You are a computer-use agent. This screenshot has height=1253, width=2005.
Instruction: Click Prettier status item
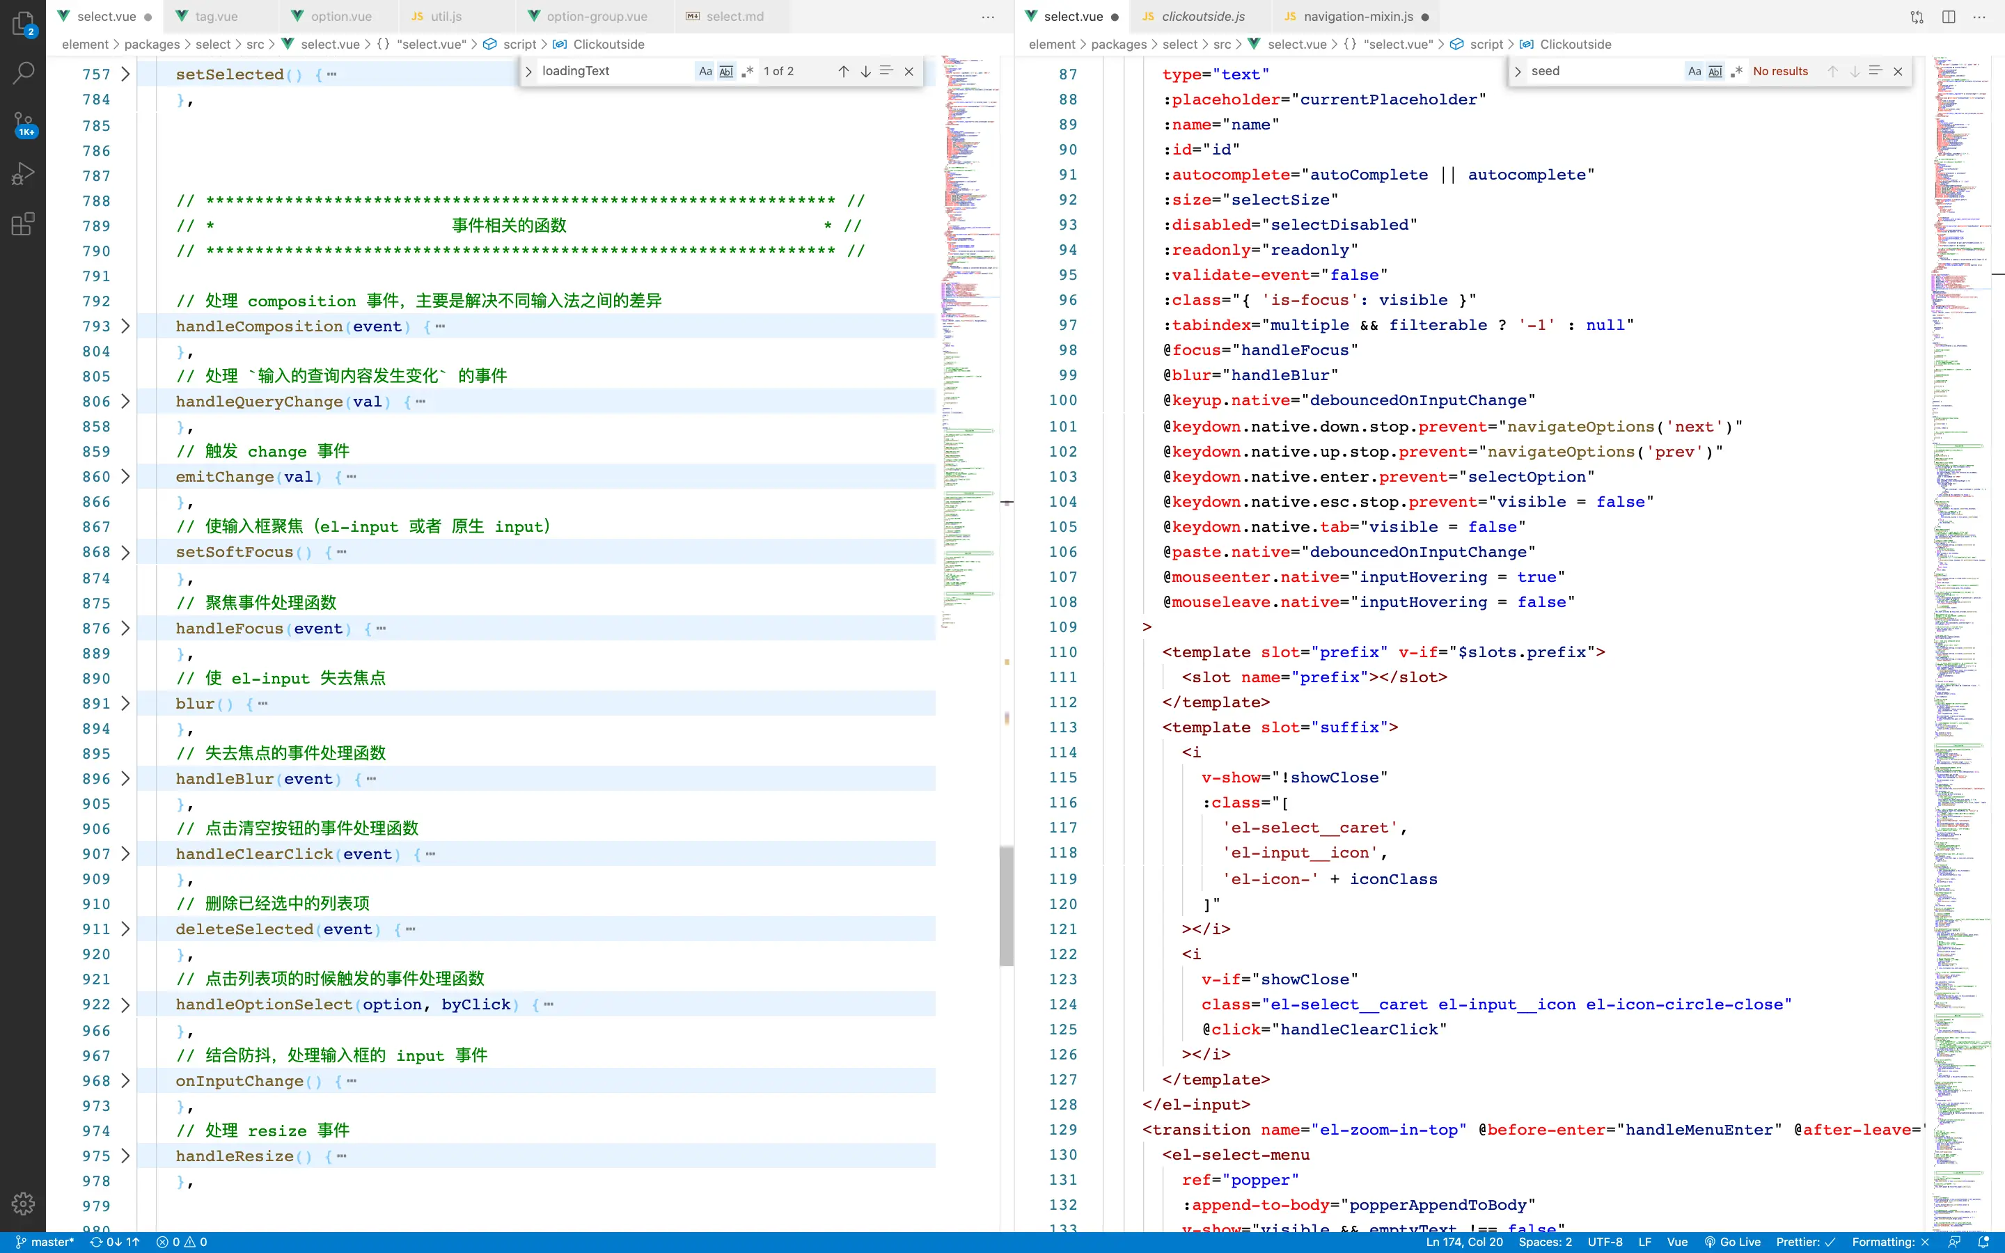1805,1243
